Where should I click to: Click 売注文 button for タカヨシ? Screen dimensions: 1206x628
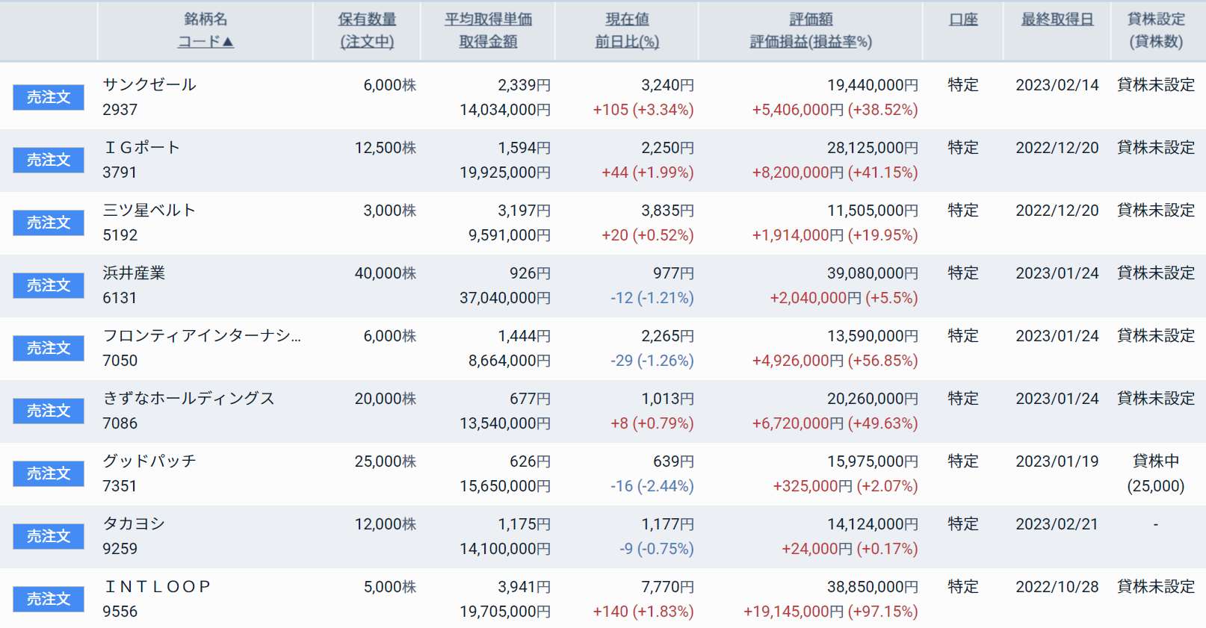point(49,536)
